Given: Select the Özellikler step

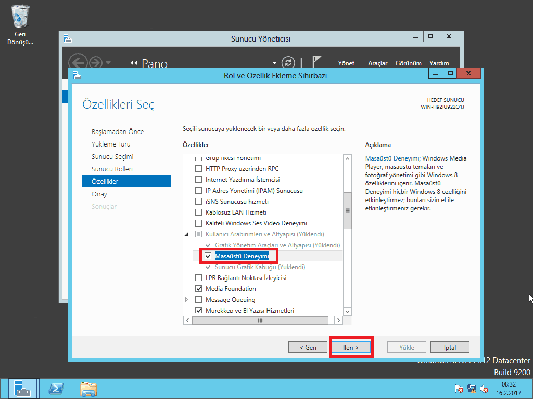Looking at the screenshot, I should [x=126, y=181].
